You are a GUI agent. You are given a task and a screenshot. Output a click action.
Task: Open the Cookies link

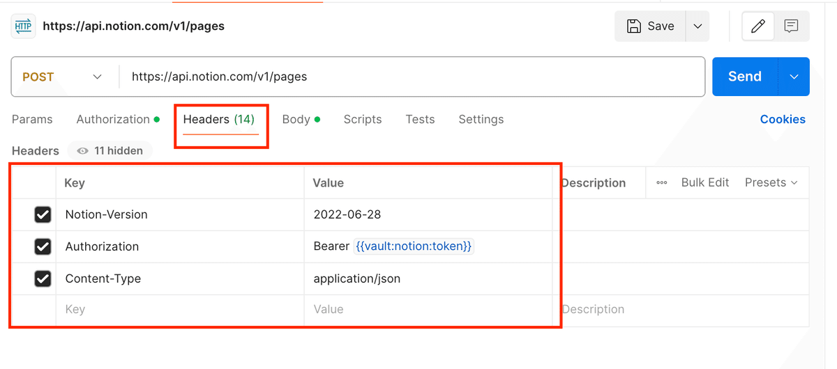tap(783, 119)
